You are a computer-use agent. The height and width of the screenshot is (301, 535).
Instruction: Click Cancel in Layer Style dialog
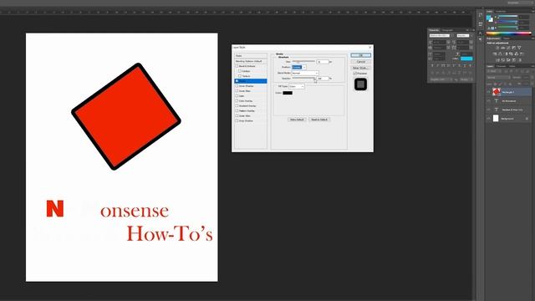point(360,62)
